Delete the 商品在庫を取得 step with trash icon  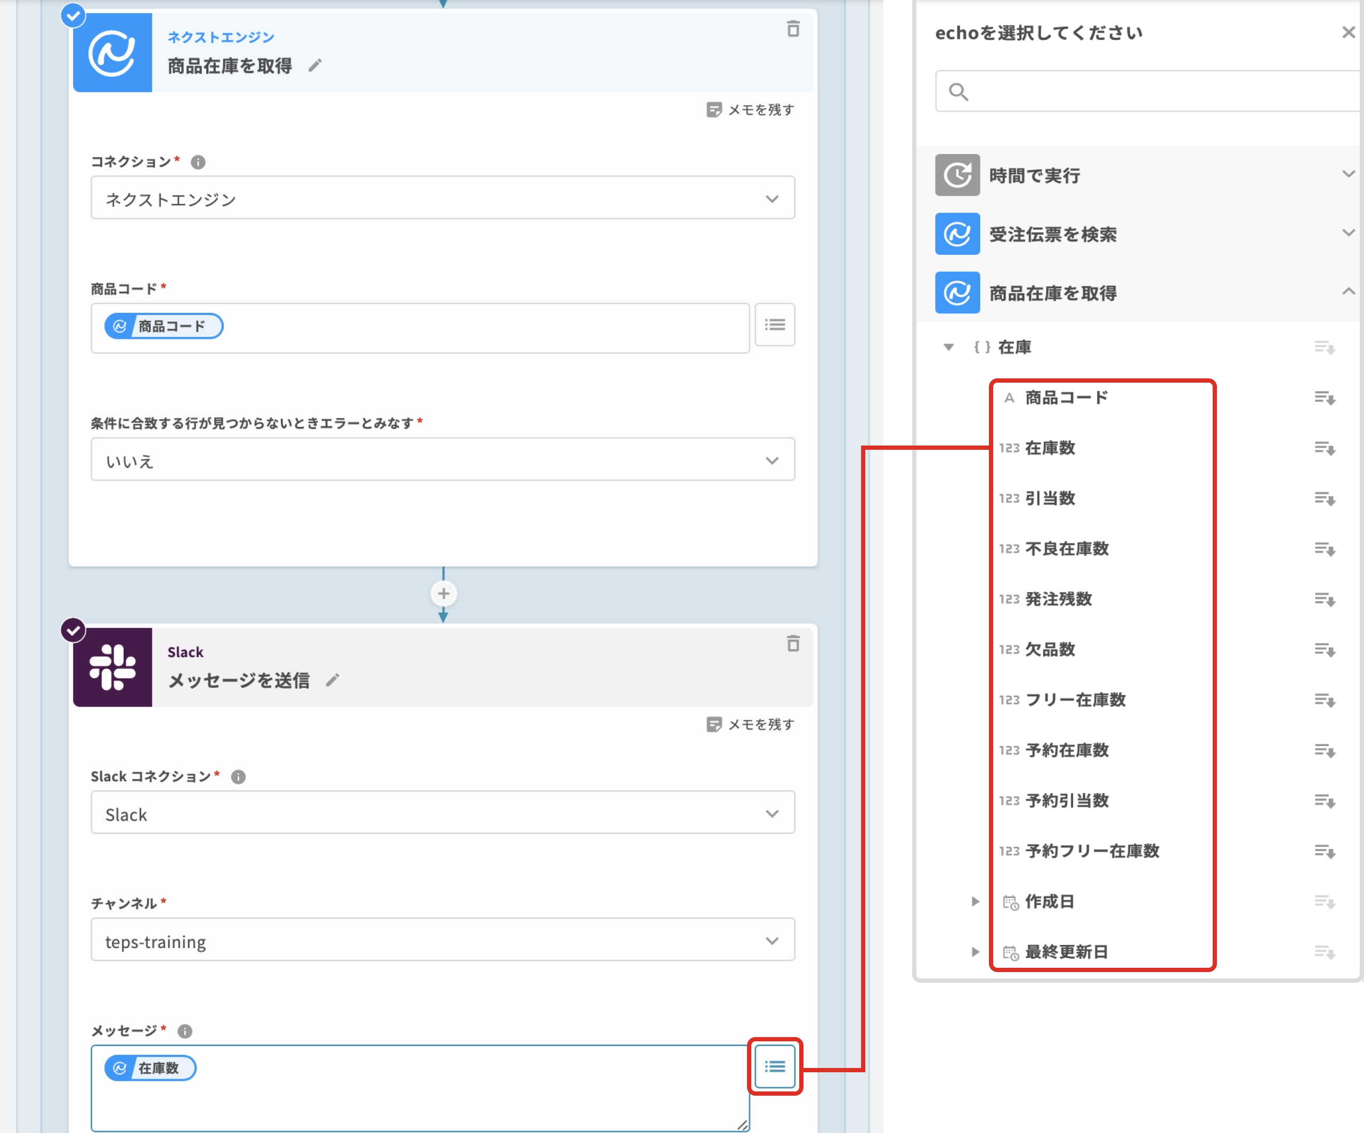pos(793,29)
